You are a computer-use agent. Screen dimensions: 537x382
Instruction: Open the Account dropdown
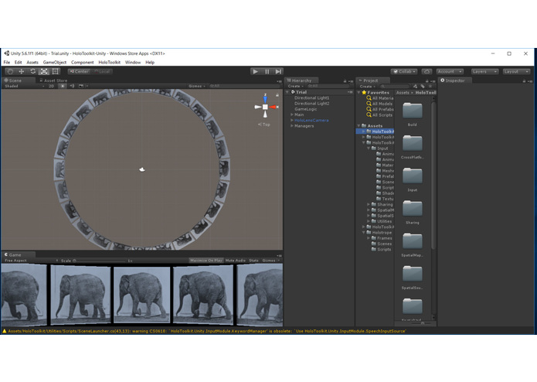pyautogui.click(x=450, y=71)
